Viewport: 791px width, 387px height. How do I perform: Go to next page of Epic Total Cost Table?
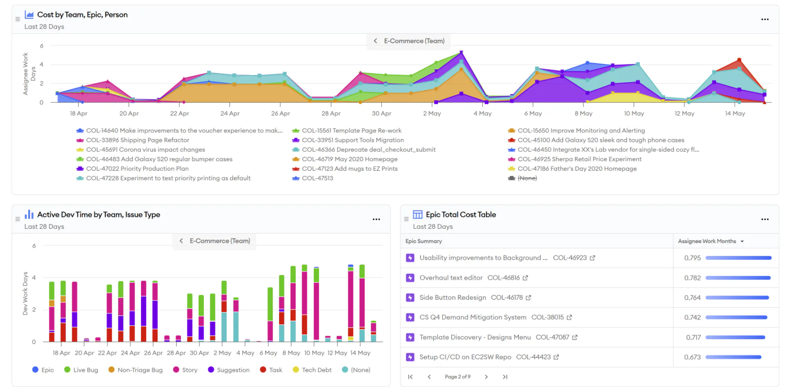tap(486, 377)
